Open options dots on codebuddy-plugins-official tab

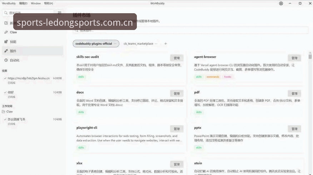click(x=115, y=44)
